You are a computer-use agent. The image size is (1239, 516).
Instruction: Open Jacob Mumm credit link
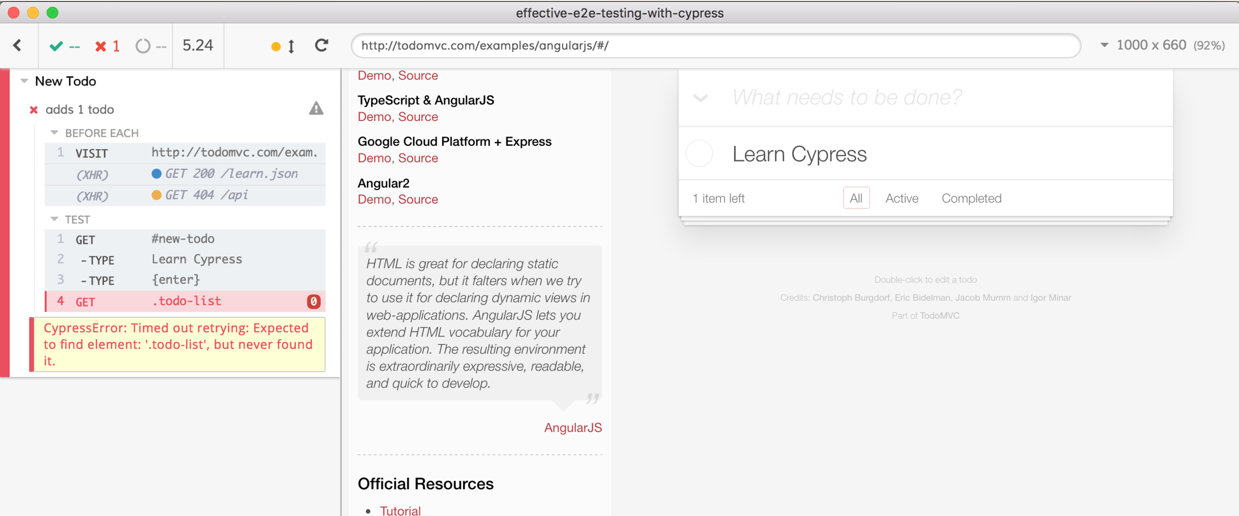coord(983,298)
